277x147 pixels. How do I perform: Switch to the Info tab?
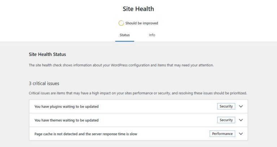pyautogui.click(x=152, y=35)
